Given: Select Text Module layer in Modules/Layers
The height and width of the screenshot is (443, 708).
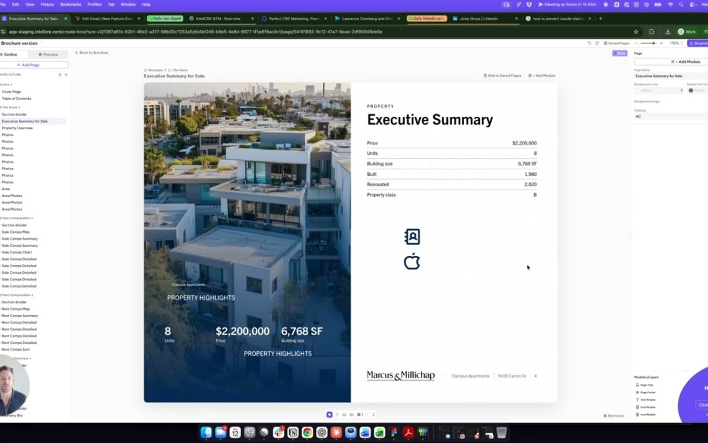Looking at the screenshot, I should [x=646, y=400].
